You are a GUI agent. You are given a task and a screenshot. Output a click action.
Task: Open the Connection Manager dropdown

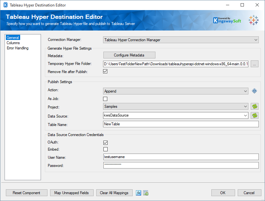coord(181,40)
